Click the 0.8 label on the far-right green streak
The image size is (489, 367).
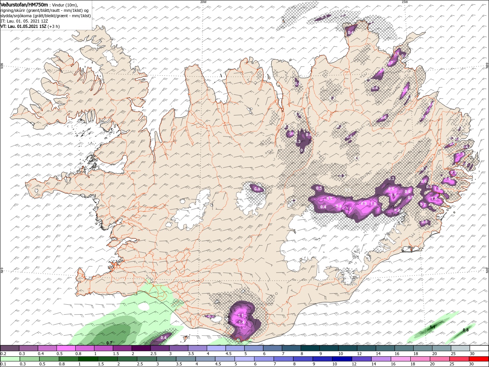tap(466, 330)
